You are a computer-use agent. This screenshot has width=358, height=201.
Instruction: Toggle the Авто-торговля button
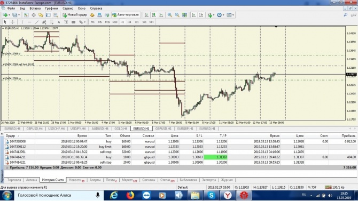point(126,15)
